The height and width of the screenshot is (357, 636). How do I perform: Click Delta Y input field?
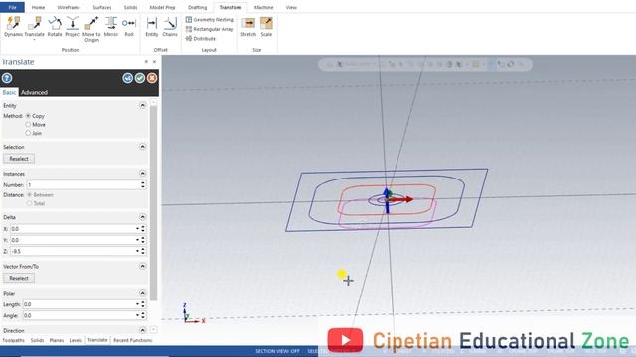(x=73, y=240)
